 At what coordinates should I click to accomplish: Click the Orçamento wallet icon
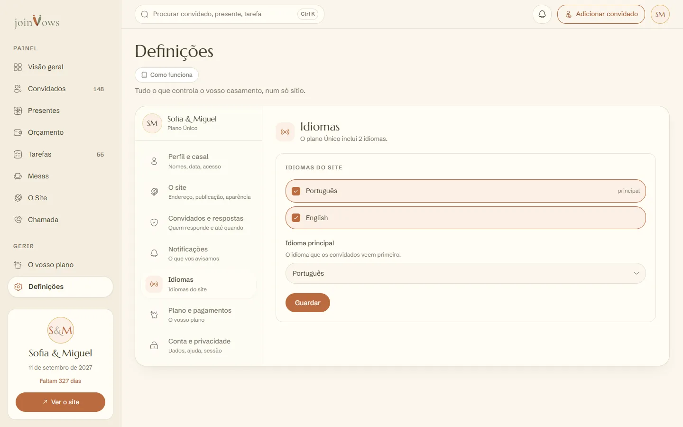pyautogui.click(x=18, y=133)
